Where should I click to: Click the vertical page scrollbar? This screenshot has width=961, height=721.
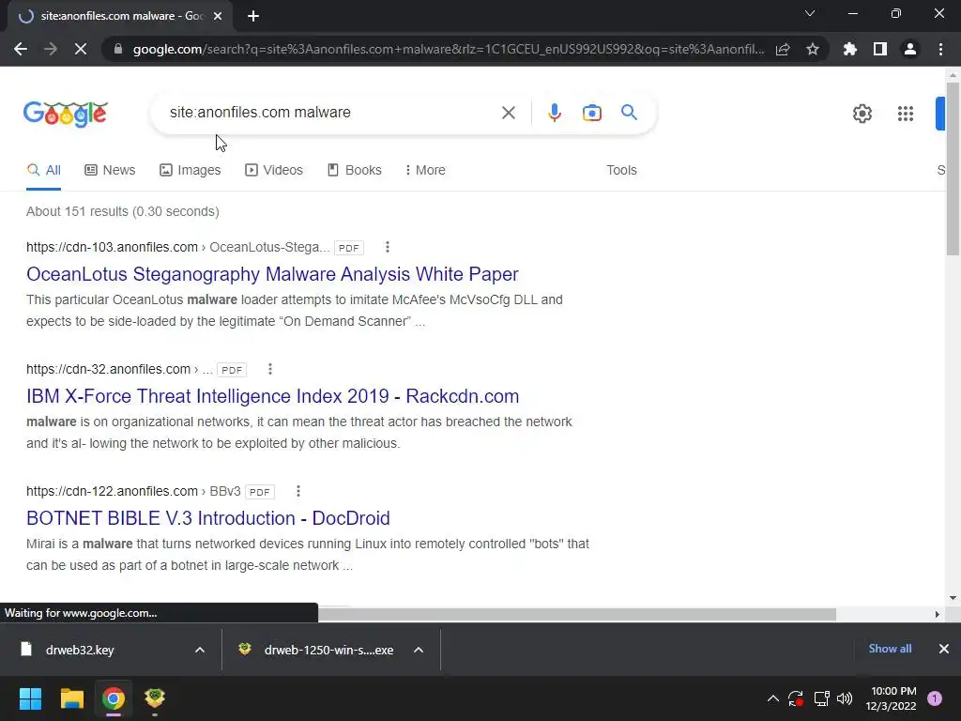[x=953, y=169]
